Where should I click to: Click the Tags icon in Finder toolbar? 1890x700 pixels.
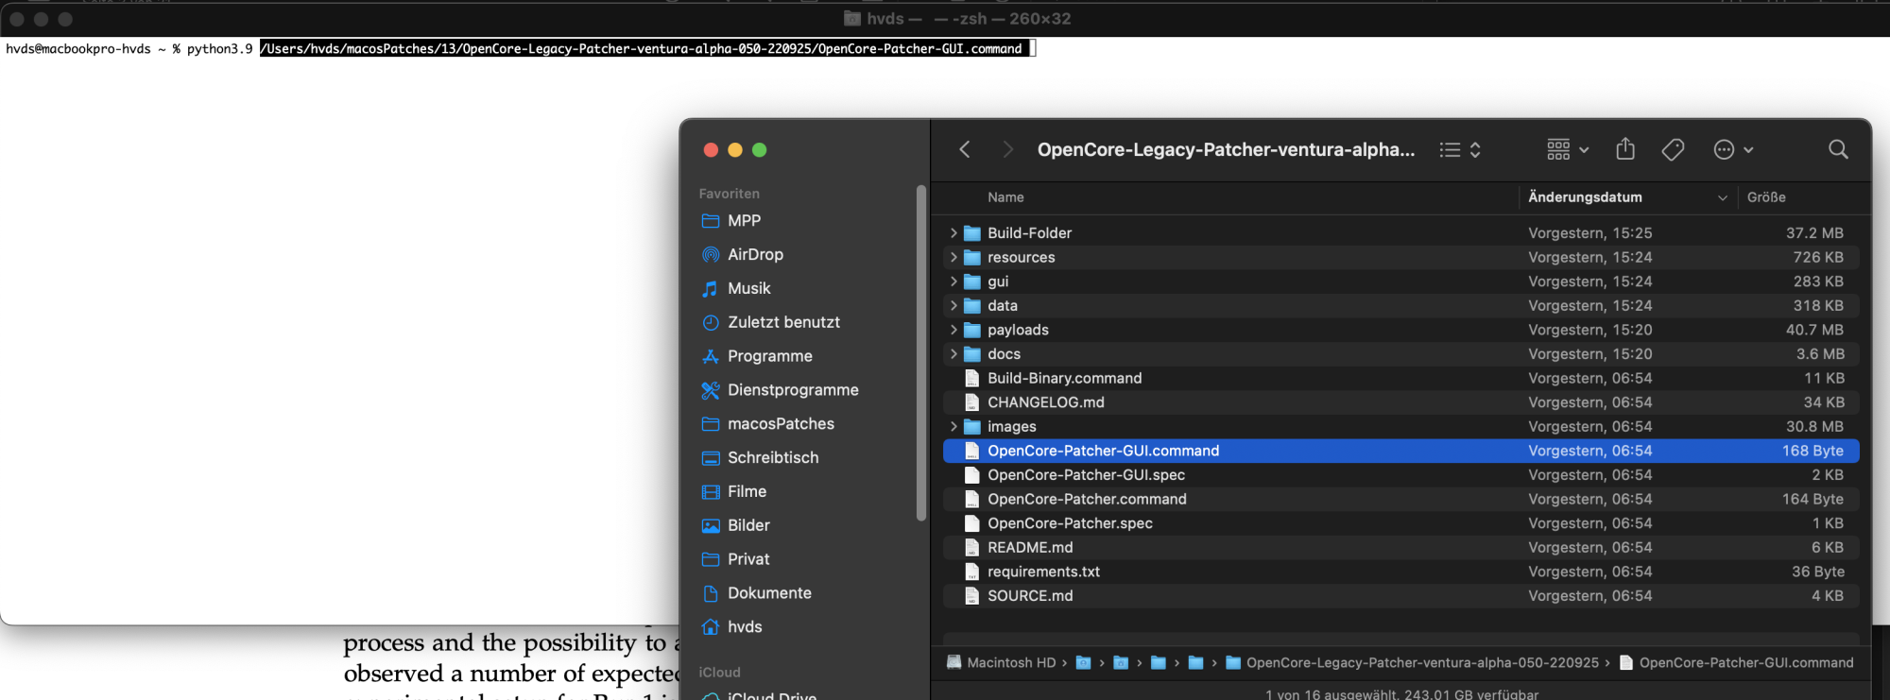point(1673,149)
